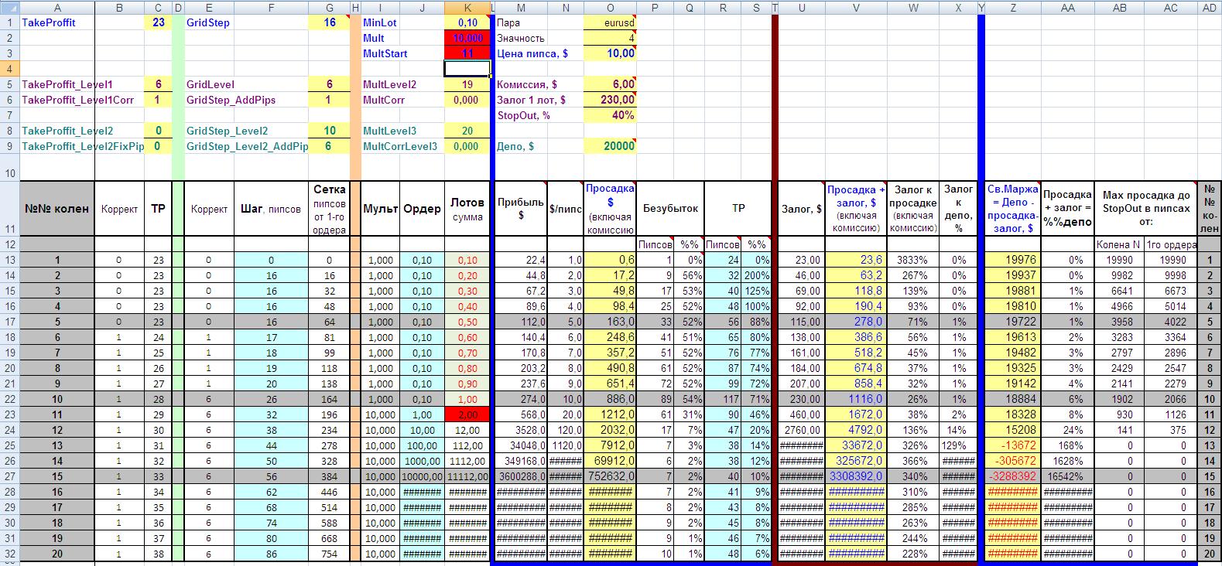This screenshot has width=1222, height=566.
Task: Select column header AD
Action: point(1209,7)
